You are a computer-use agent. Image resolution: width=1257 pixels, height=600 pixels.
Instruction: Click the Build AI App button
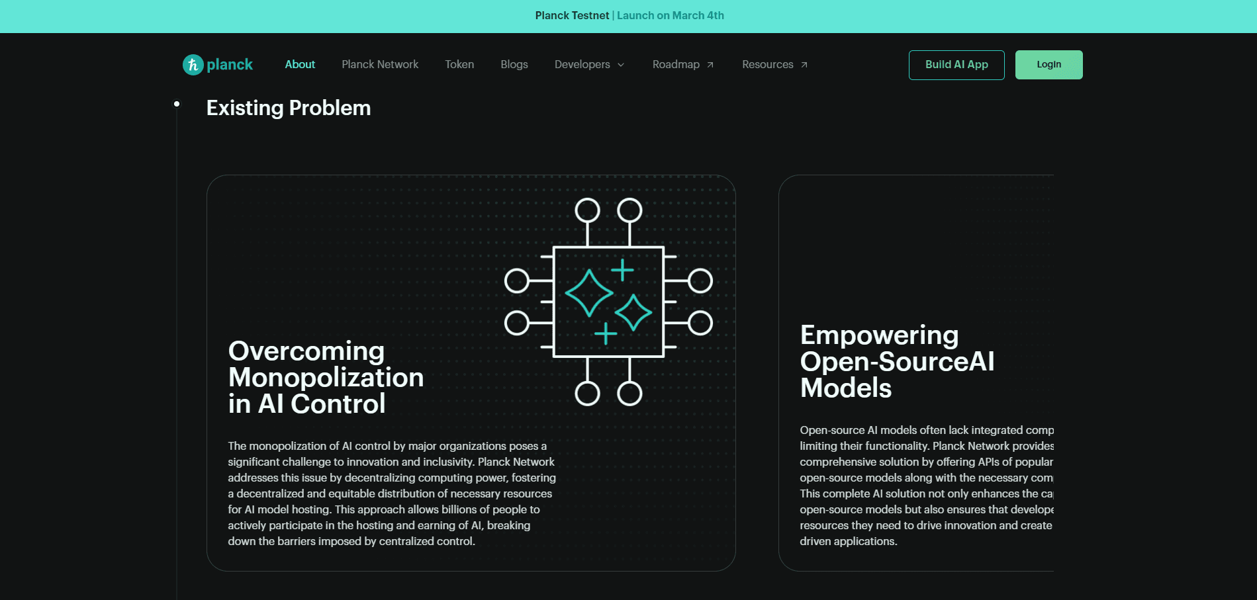(956, 65)
